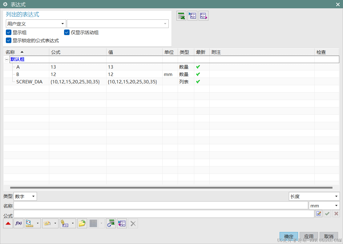Click the settings gear icon in title bar
The image size is (343, 244).
(x=5, y=4)
